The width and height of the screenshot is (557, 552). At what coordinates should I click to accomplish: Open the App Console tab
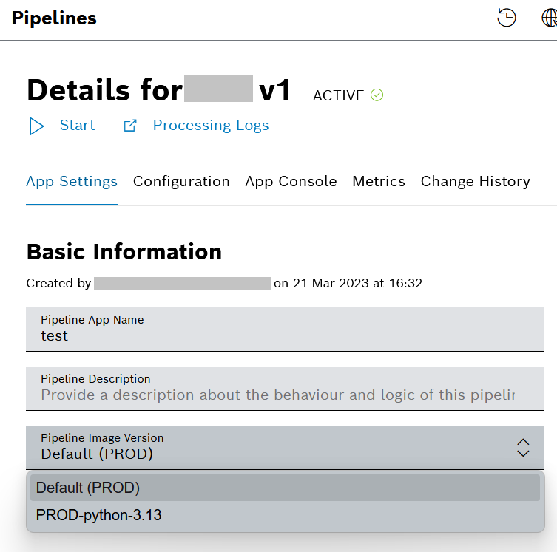pyautogui.click(x=291, y=182)
